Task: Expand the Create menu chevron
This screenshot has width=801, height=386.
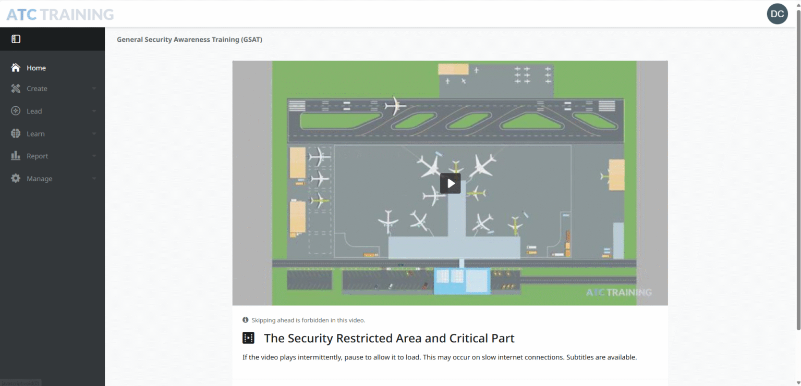Action: pos(94,89)
